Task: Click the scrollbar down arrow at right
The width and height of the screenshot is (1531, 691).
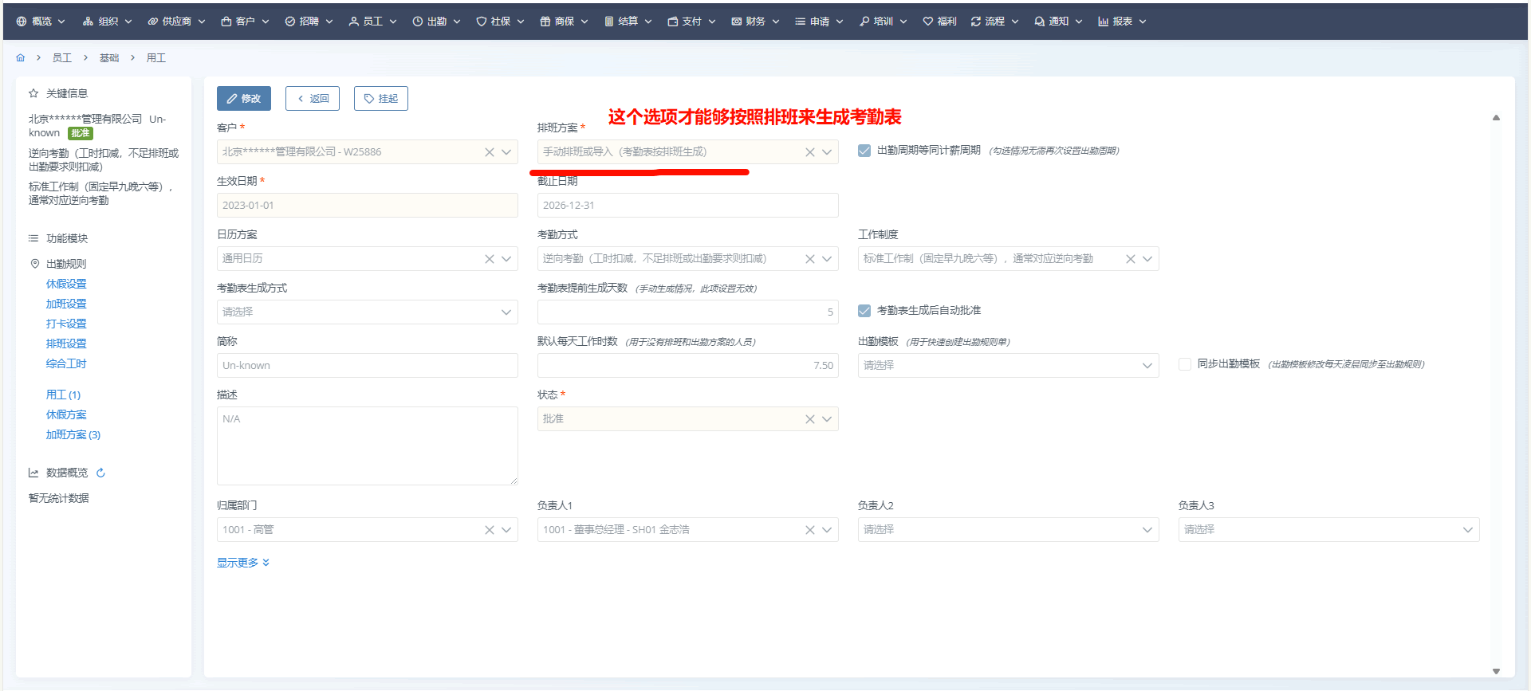Action: [1496, 671]
